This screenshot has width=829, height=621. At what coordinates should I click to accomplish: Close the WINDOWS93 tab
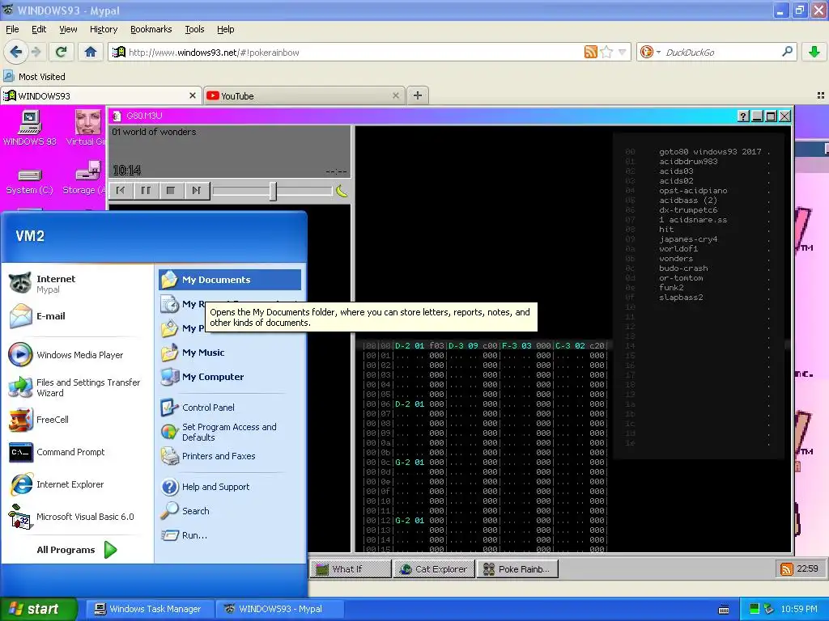(193, 95)
